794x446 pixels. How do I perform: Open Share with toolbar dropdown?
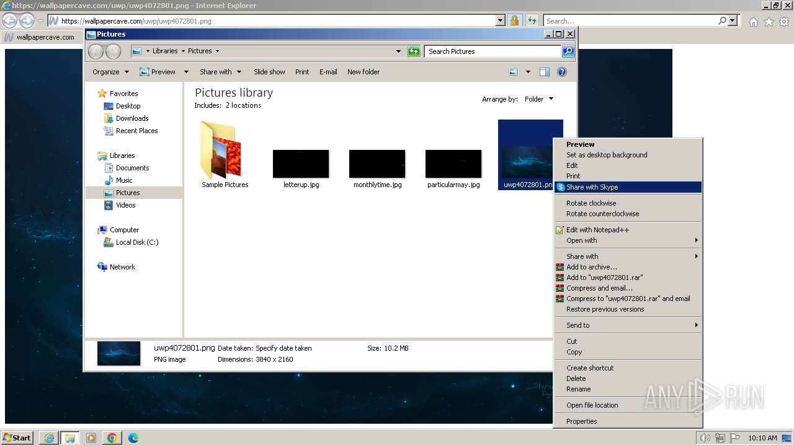point(220,72)
